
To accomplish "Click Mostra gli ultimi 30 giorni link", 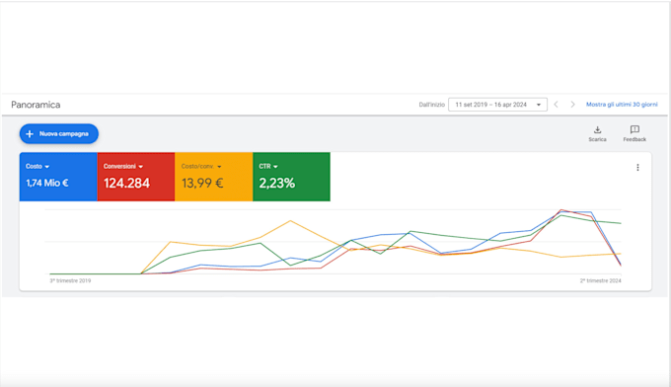I will click(622, 105).
